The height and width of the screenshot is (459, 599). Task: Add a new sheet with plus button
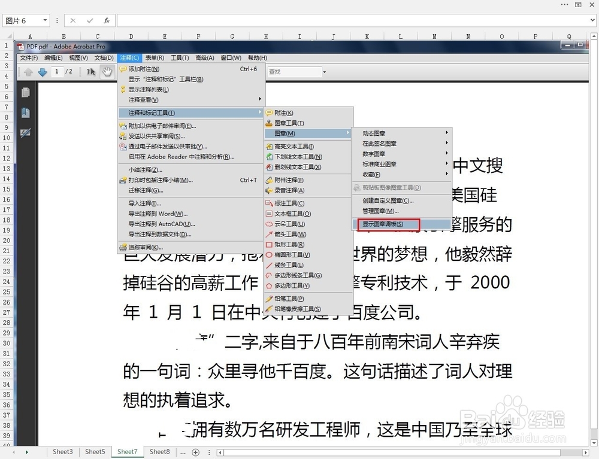(x=196, y=452)
